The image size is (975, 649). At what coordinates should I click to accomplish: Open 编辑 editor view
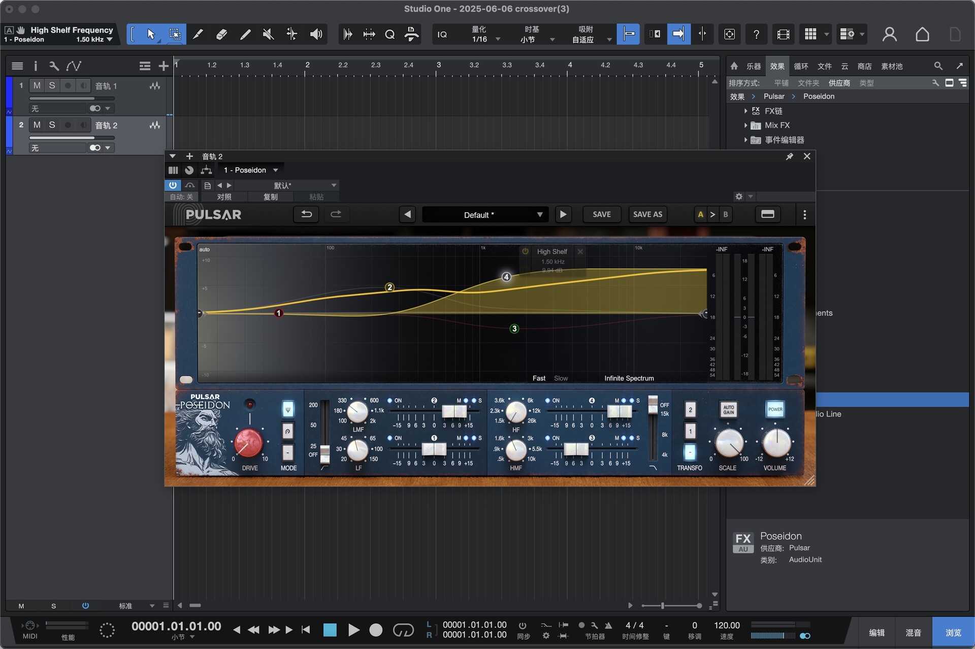[876, 633]
